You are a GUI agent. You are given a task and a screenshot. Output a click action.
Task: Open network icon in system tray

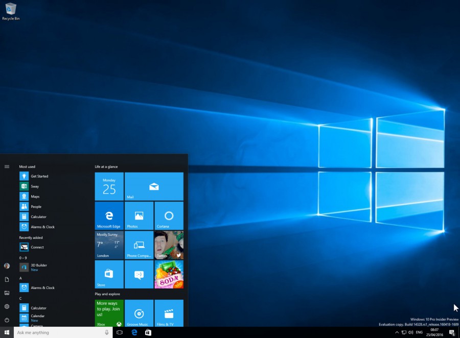click(404, 332)
